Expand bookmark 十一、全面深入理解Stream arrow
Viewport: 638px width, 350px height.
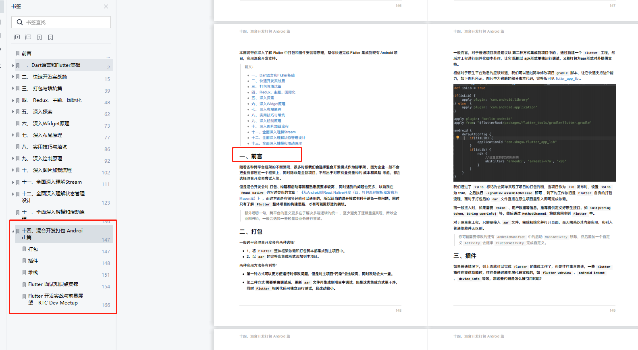pos(13,182)
